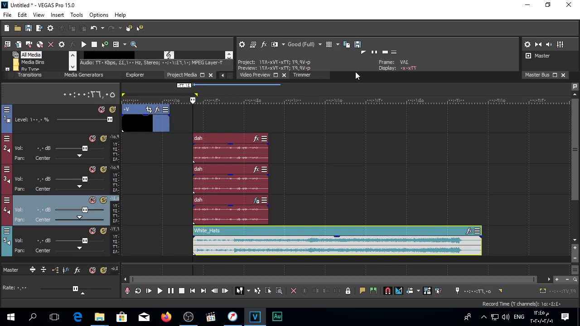Click pan/crop icon on video event

[149, 110]
